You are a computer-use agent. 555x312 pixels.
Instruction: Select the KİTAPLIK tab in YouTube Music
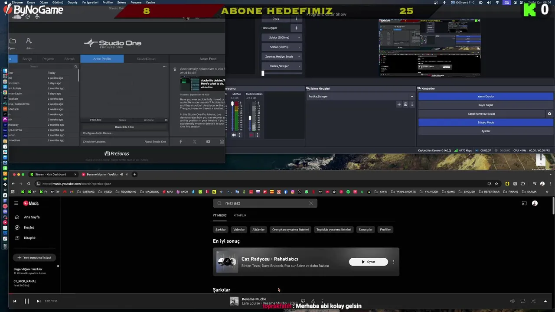(240, 215)
